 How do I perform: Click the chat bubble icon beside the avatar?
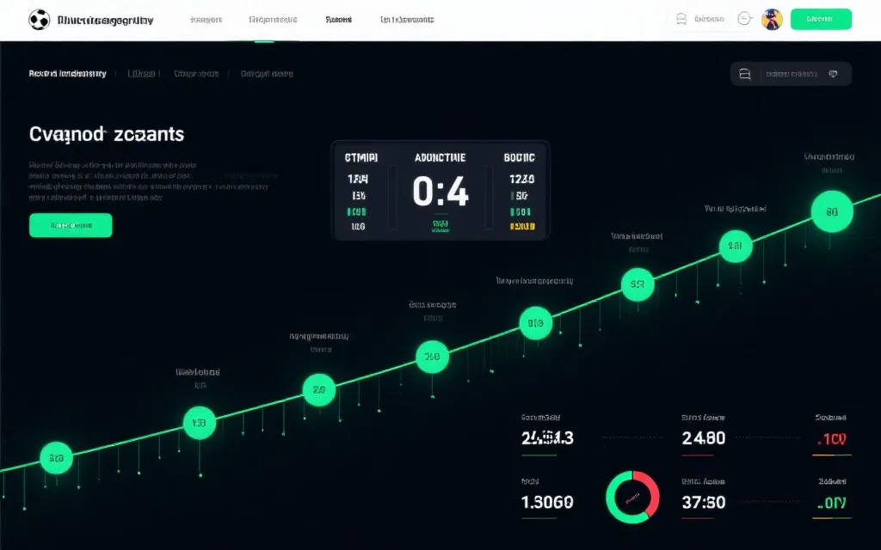point(745,19)
